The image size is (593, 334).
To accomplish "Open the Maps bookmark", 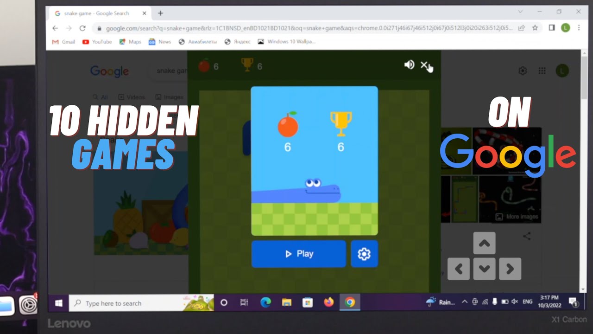I will click(130, 42).
